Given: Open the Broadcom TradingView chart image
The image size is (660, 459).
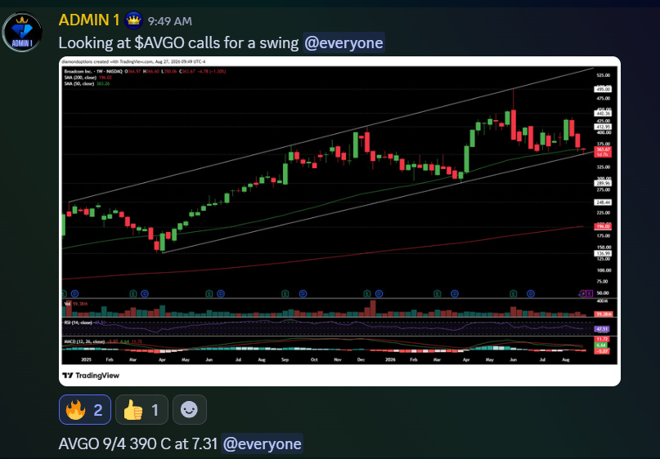Looking at the screenshot, I should [339, 221].
